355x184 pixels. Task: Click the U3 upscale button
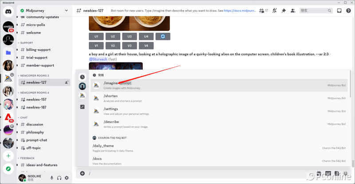[130, 36]
